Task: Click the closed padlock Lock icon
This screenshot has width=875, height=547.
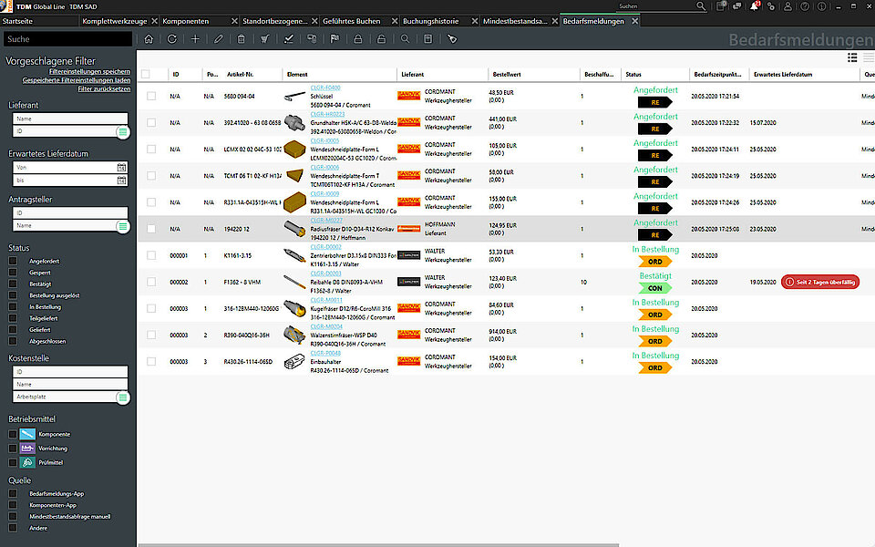Action: [357, 39]
